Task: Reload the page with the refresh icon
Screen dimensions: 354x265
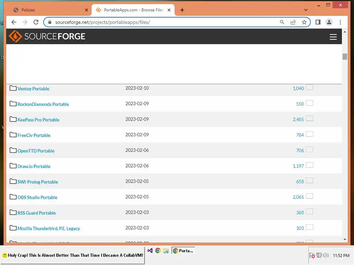Action: point(36,22)
